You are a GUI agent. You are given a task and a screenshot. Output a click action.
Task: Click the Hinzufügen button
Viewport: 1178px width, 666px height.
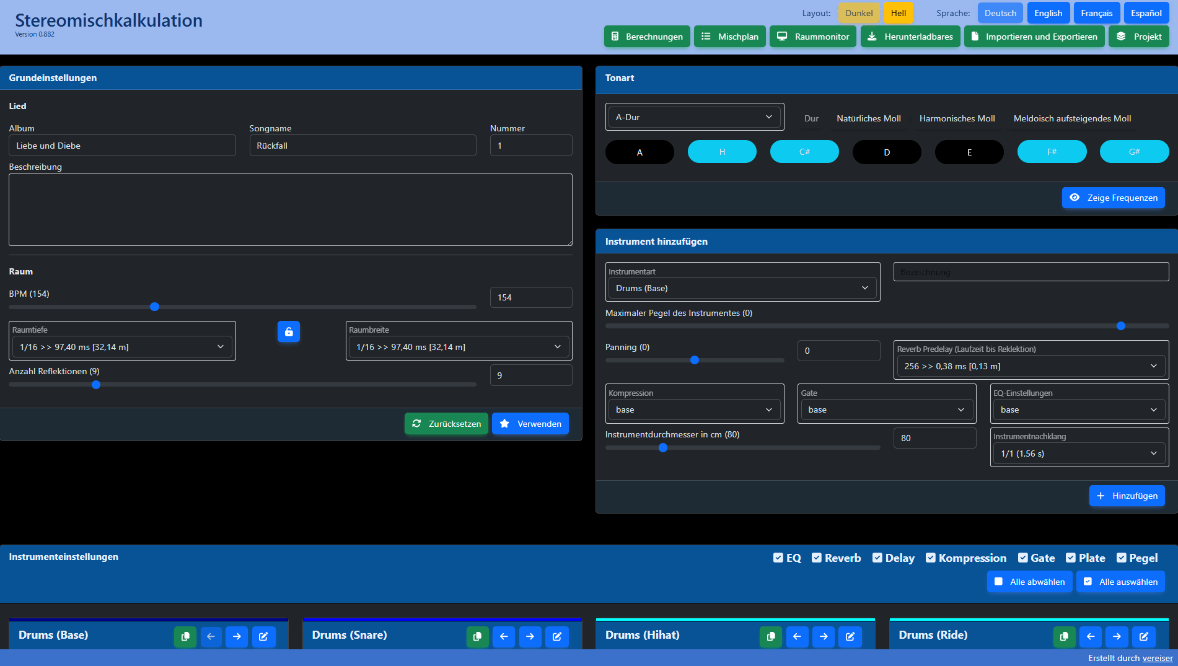[x=1127, y=496]
